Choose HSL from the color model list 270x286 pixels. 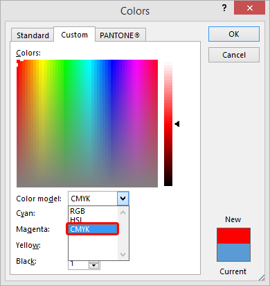click(76, 219)
